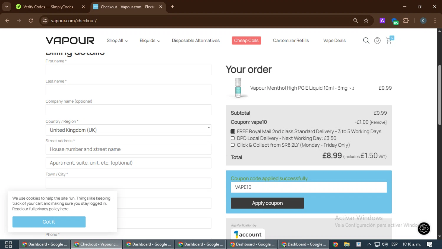Close the Checkout Vapour.com tab
This screenshot has height=249, width=442.
pyautogui.click(x=161, y=7)
